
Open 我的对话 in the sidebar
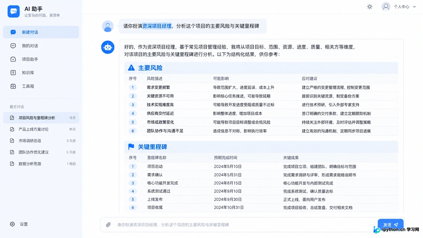pos(41,46)
